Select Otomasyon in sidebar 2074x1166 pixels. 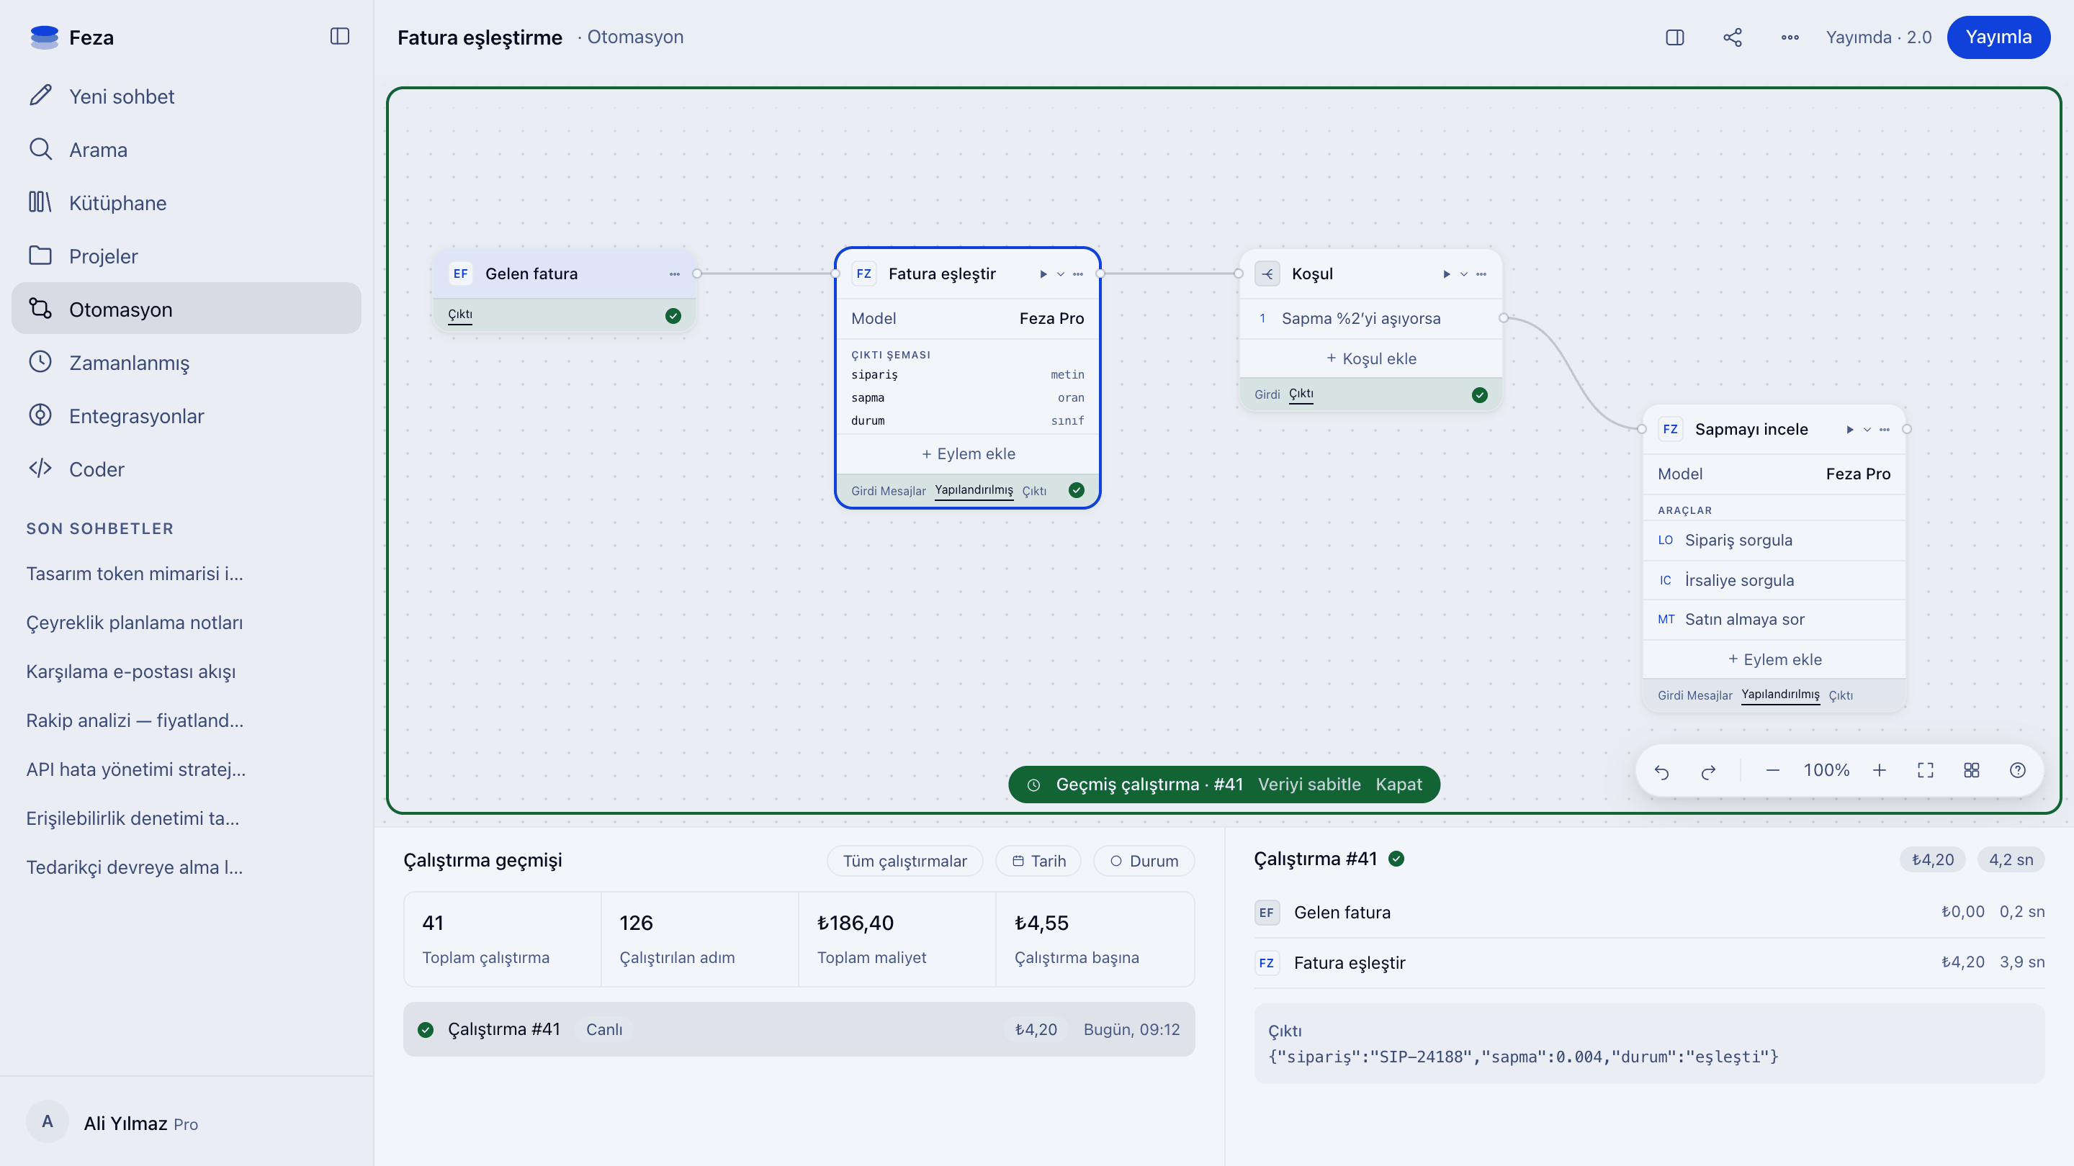point(186,309)
